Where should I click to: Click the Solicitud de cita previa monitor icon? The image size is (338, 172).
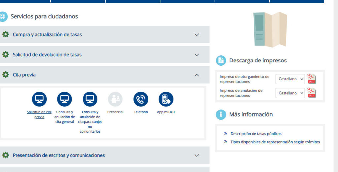point(39,99)
